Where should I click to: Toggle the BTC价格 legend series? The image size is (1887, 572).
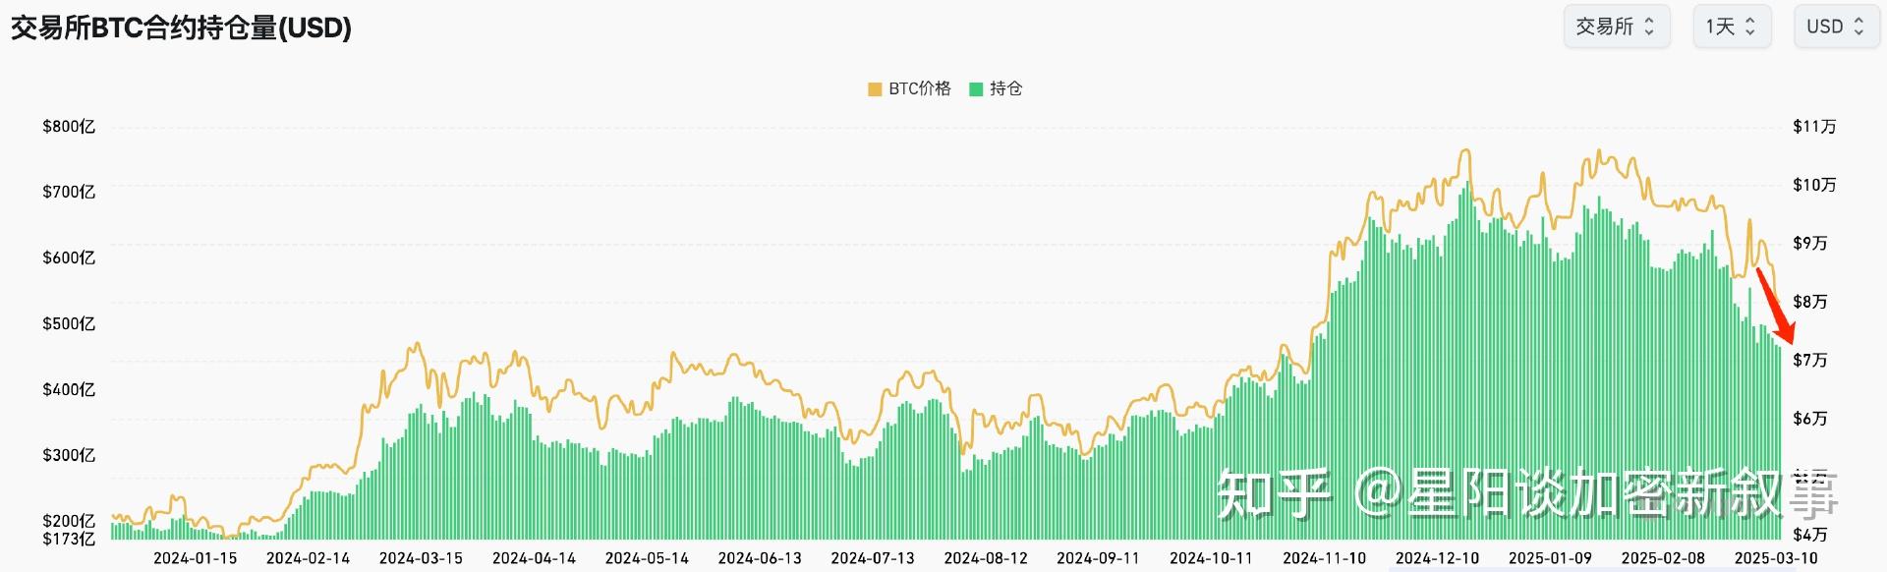point(909,88)
